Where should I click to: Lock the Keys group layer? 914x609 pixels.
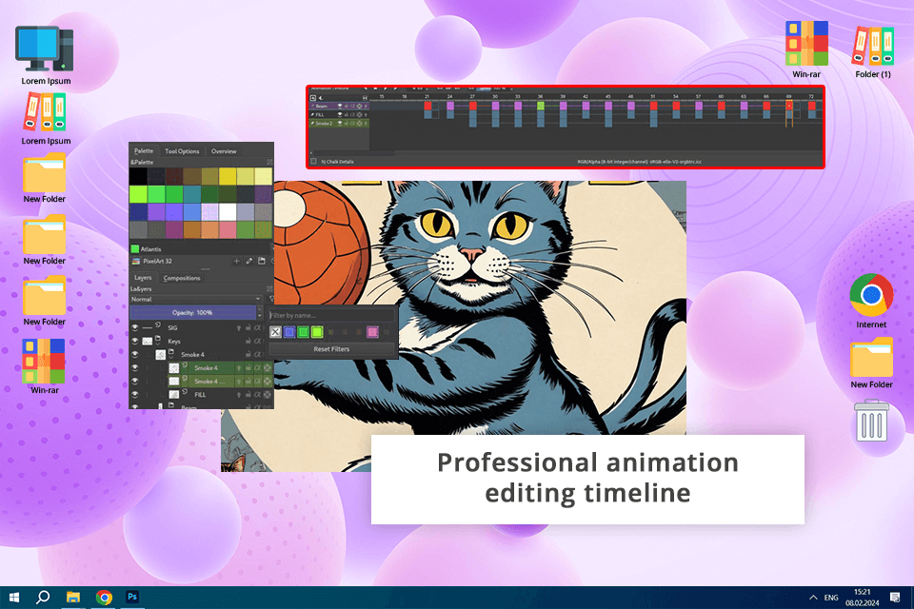click(x=248, y=341)
